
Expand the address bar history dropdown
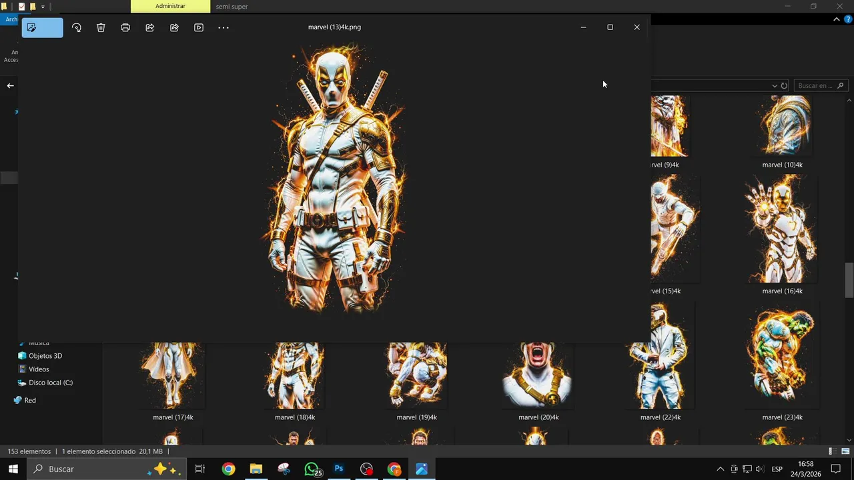[775, 85]
